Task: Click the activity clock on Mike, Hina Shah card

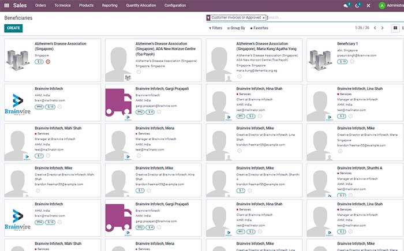Action: pos(149,190)
